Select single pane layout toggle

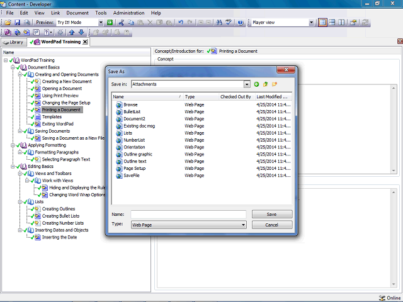(322, 23)
